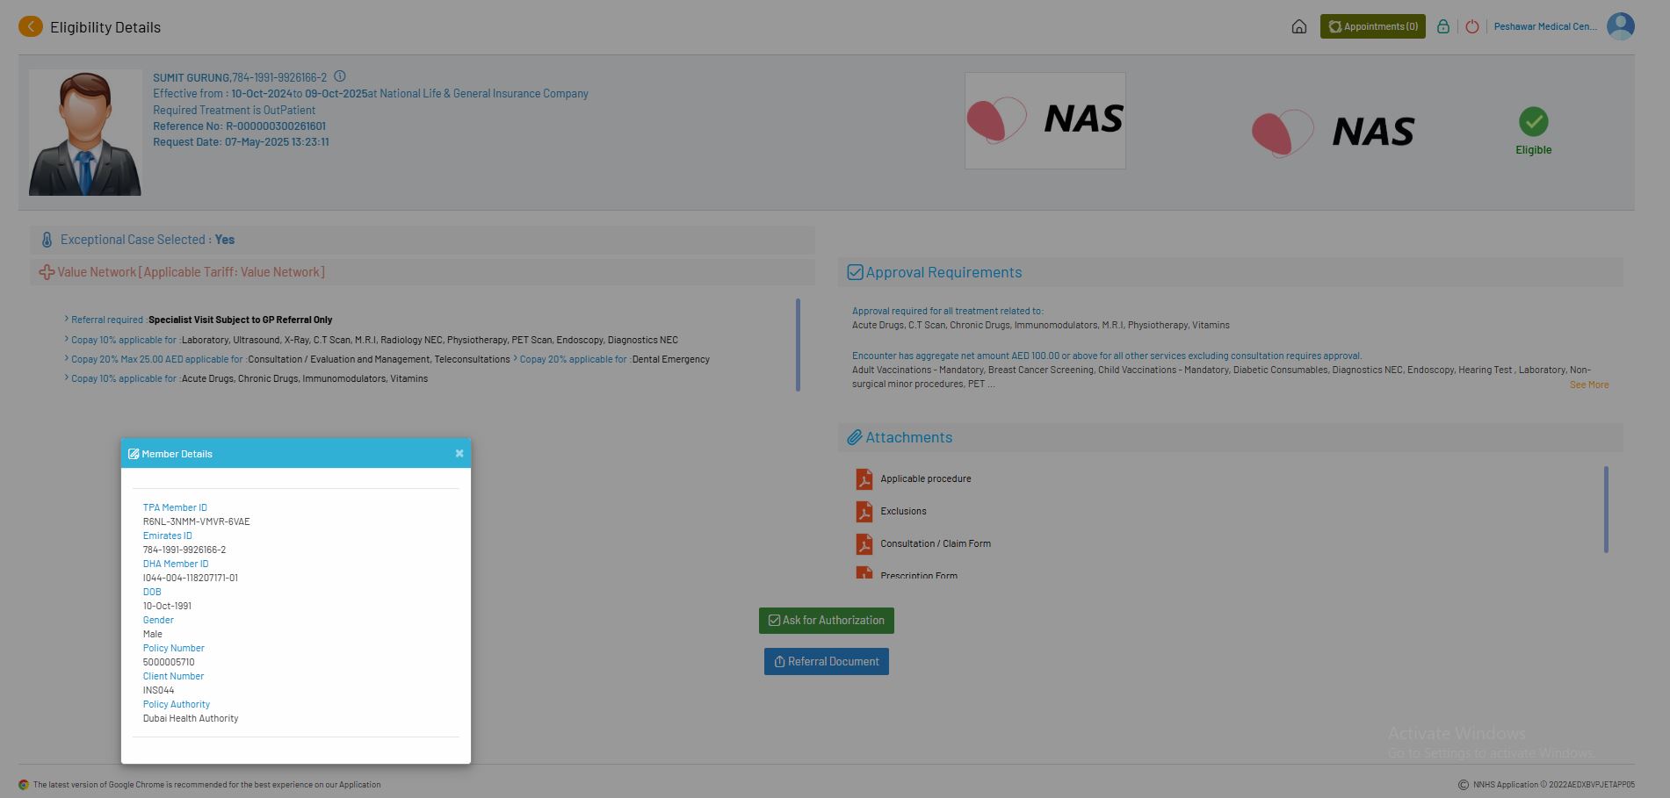This screenshot has height=798, width=1670.
Task: Click the Value Network list scrollbar
Action: pyautogui.click(x=798, y=345)
